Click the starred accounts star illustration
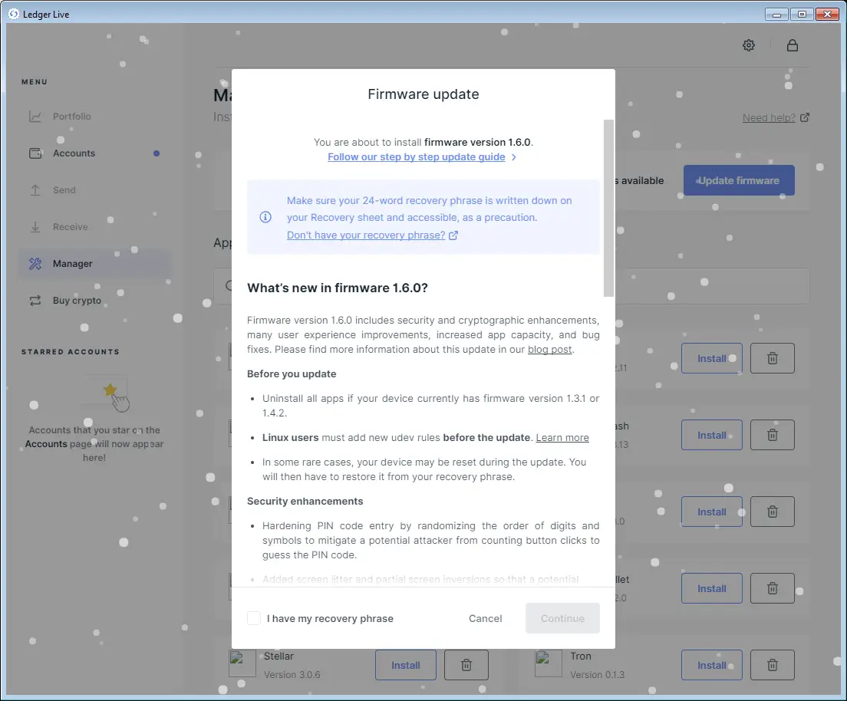 [x=110, y=390]
